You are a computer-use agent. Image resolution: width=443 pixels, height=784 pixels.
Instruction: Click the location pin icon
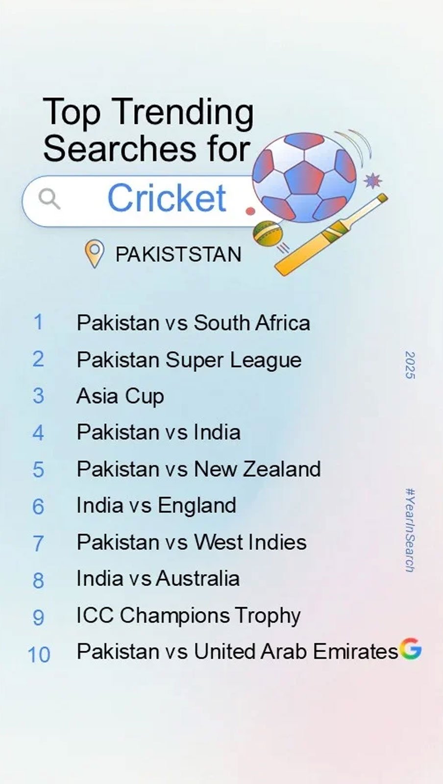click(x=94, y=253)
